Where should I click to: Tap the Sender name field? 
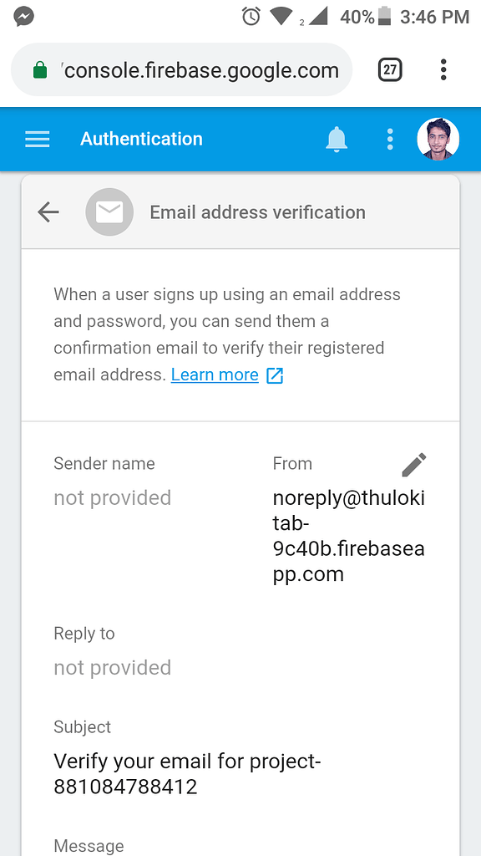tap(104, 464)
